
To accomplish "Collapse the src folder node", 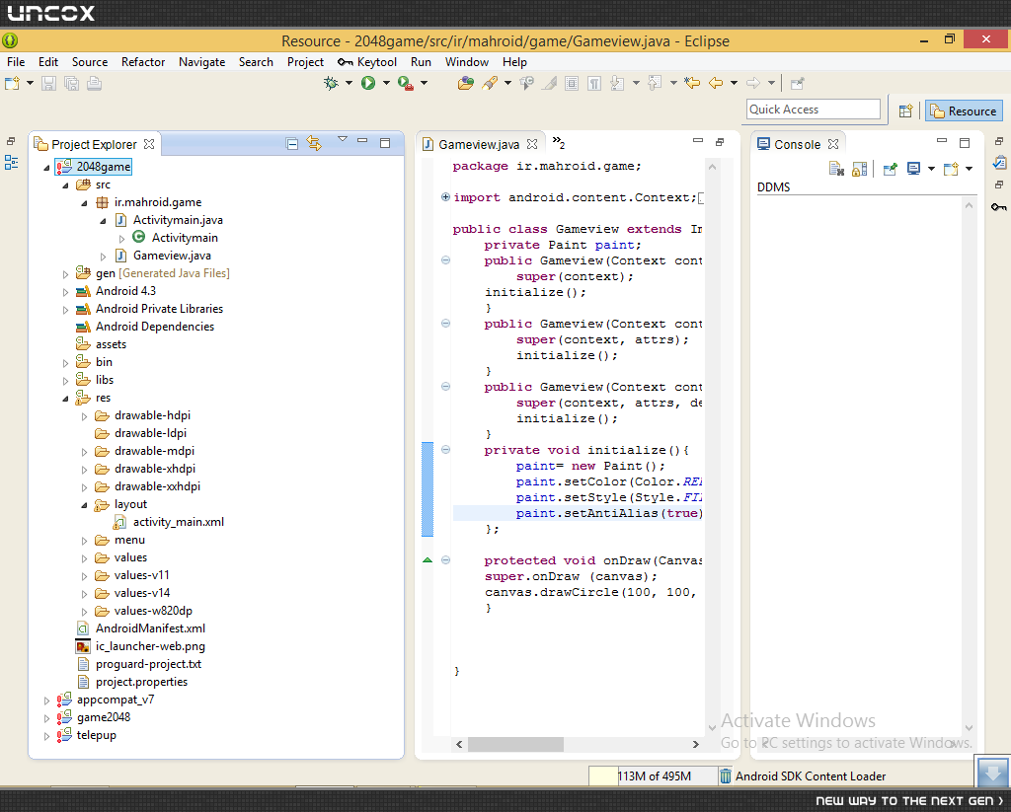I will click(x=65, y=185).
